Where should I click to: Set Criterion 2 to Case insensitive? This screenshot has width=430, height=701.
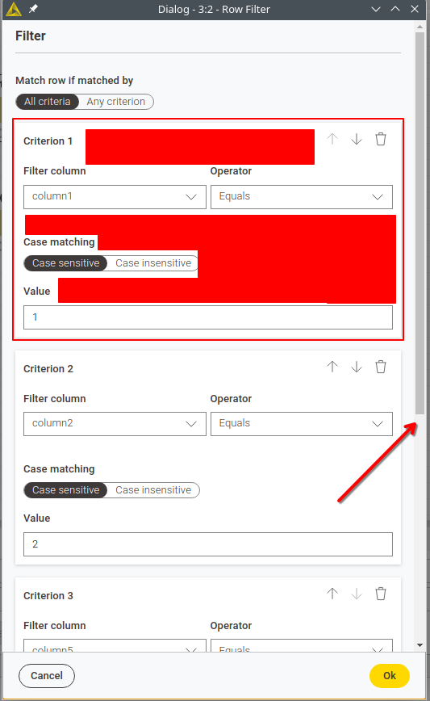pyautogui.click(x=153, y=490)
